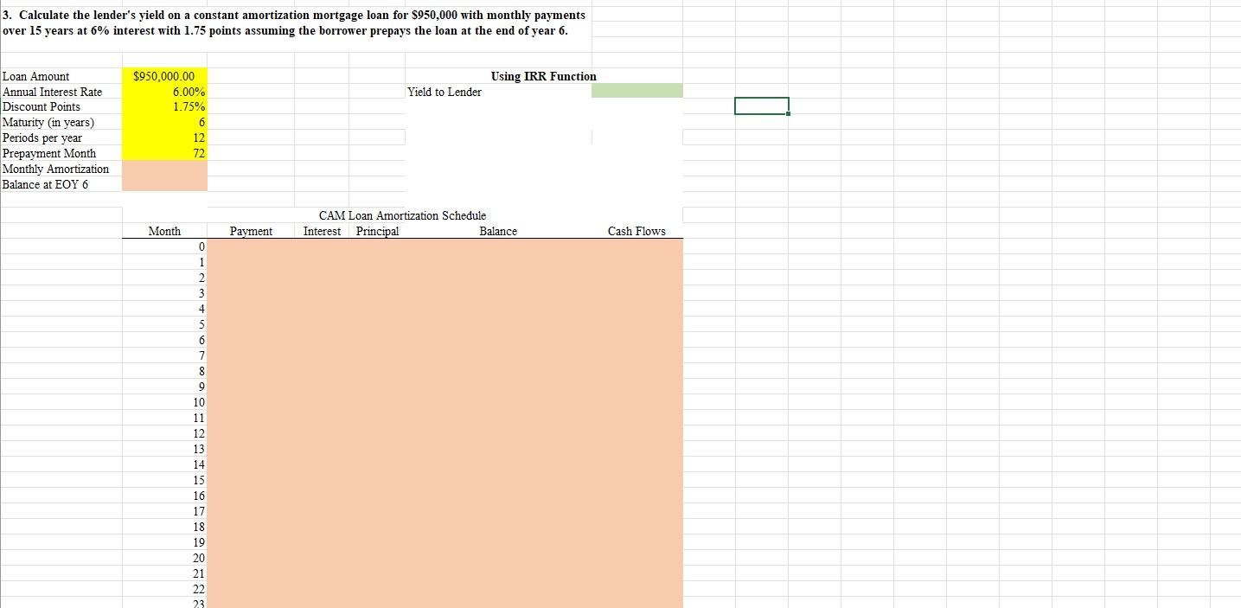Select the Discount Points cell showing 1.75%

tap(166, 106)
